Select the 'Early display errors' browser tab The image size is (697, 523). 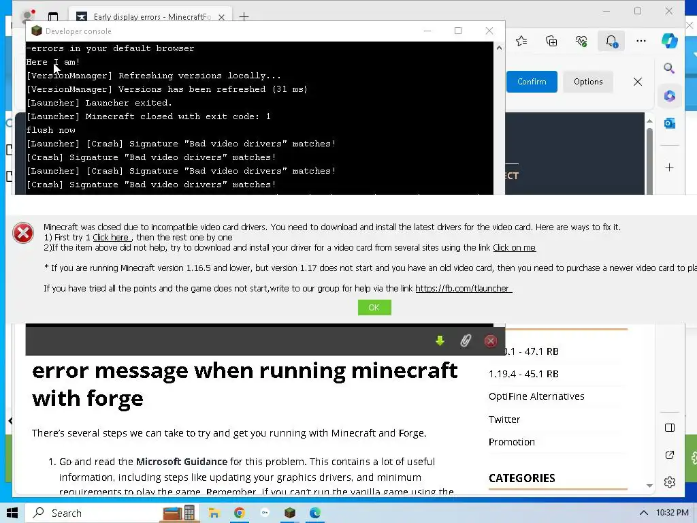150,17
